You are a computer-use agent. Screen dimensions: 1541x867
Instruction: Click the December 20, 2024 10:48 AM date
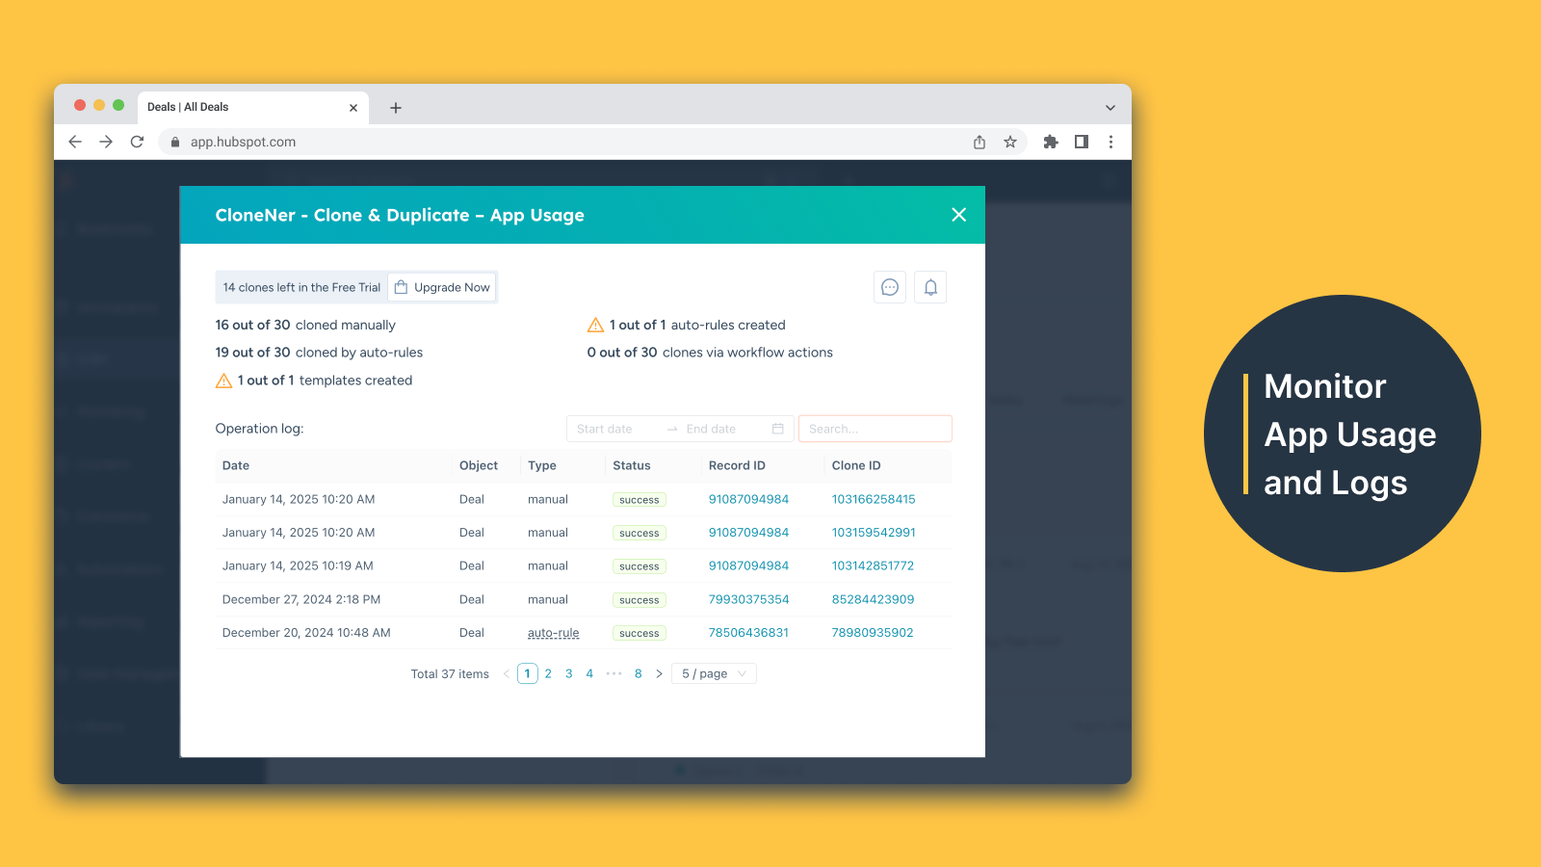click(306, 633)
